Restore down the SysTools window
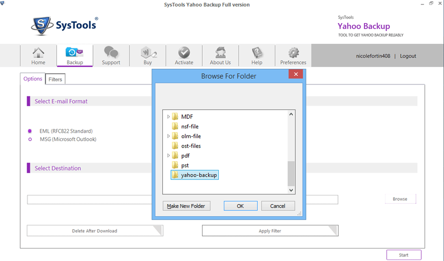444x261 pixels. (x=431, y=3)
